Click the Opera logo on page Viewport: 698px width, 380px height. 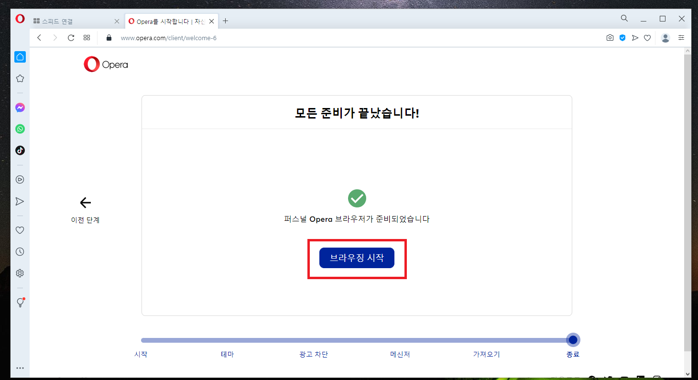coord(106,65)
